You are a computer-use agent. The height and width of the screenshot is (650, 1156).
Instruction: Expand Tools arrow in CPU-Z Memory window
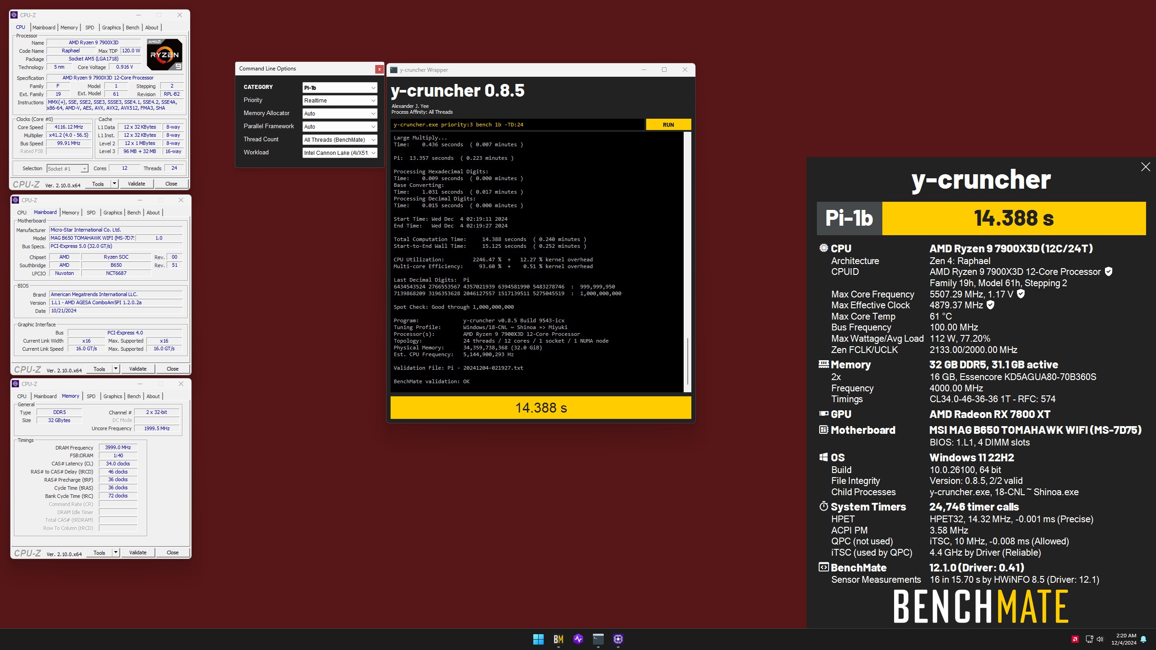[x=116, y=552]
